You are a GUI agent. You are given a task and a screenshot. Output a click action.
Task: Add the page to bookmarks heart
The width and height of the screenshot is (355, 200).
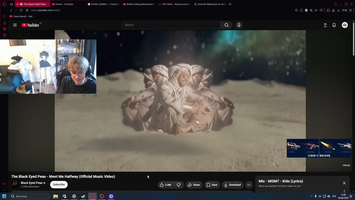point(321,10)
